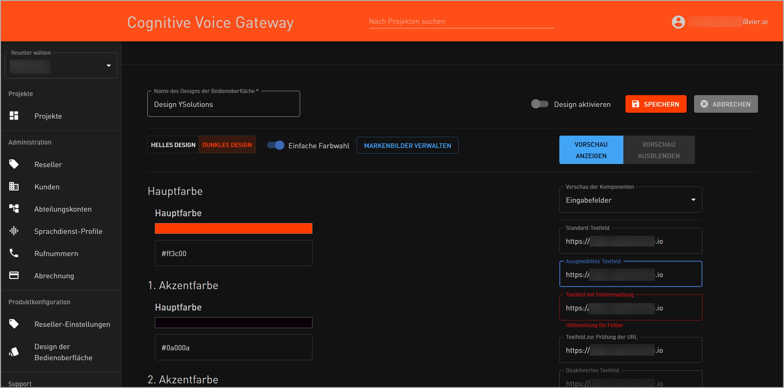Click the Textfeld zur Prüfung der URL input
Viewport: 784px width, 388px height.
pos(630,350)
